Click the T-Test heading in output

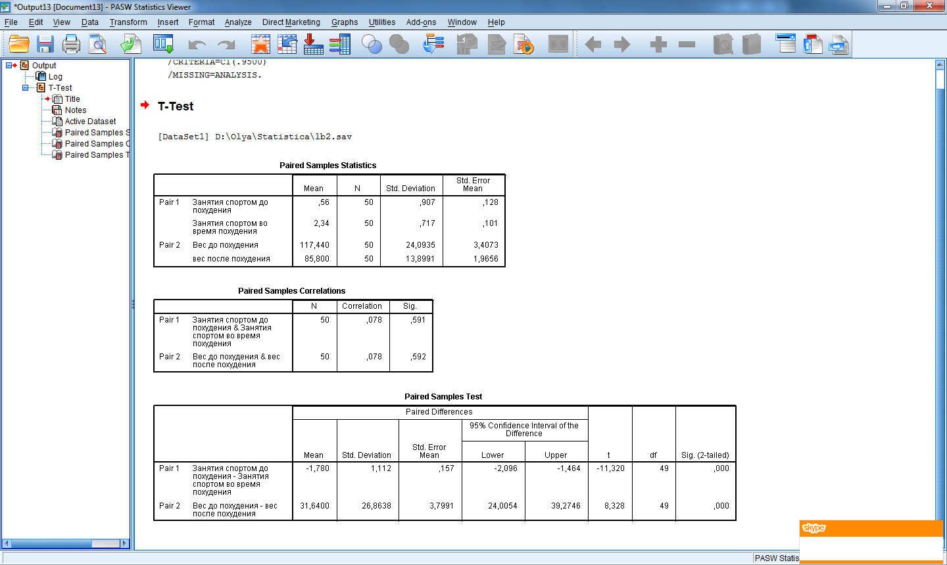(176, 106)
